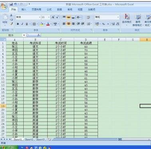Viewport: 151px width, 149px height.
Task: Apply accounting currency format
Action: coord(97,24)
